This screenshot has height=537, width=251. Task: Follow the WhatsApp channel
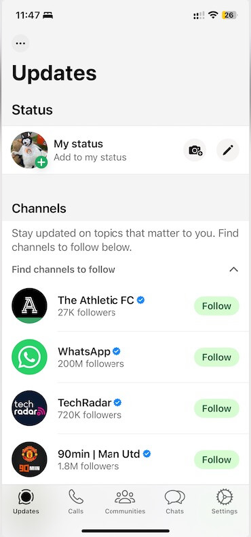(x=217, y=357)
